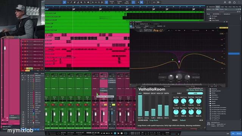Open the Loops tab in the browser
The width and height of the screenshot is (242, 136).
tap(222, 7)
